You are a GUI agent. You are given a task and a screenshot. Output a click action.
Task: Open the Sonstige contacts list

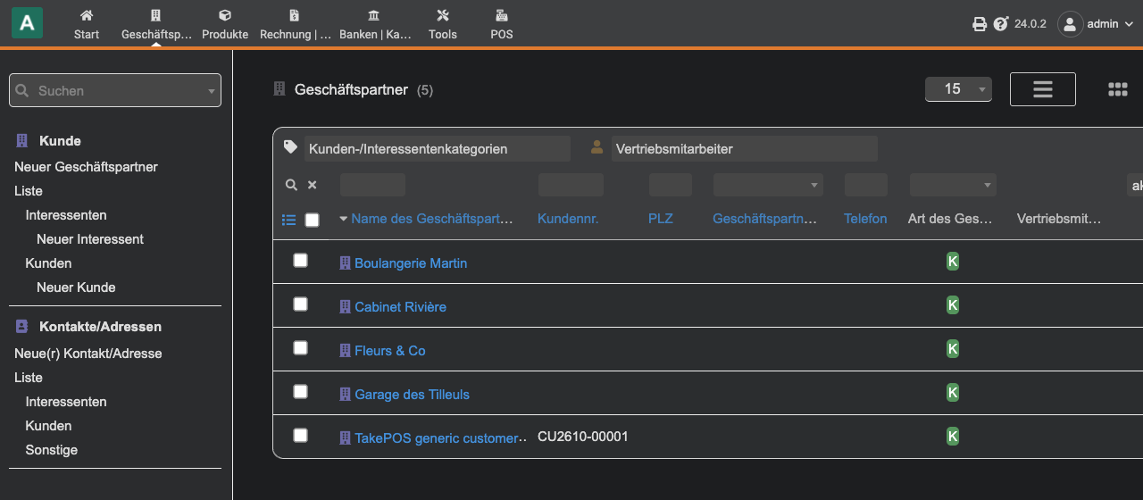point(52,450)
